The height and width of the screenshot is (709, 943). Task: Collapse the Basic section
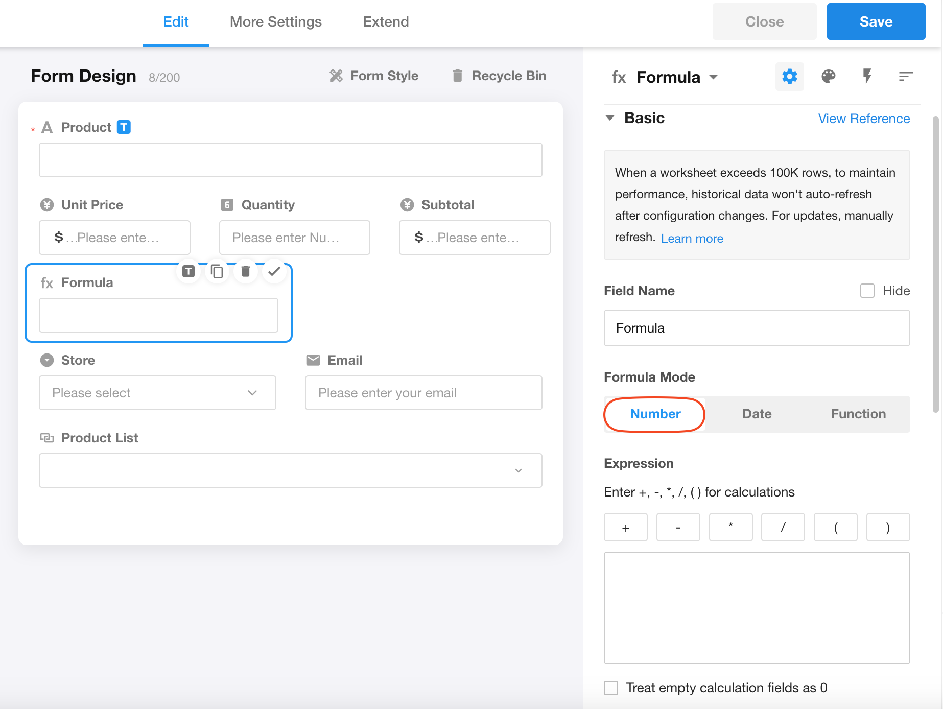coord(610,118)
